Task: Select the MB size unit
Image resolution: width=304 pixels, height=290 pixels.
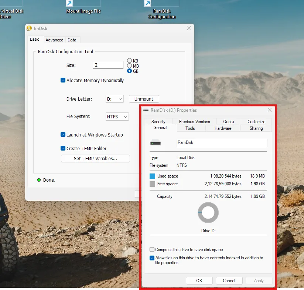Action: (129, 66)
